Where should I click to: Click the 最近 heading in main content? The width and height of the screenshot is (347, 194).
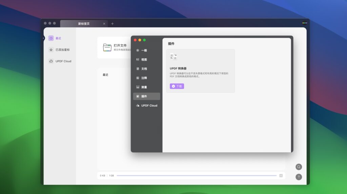click(x=105, y=75)
